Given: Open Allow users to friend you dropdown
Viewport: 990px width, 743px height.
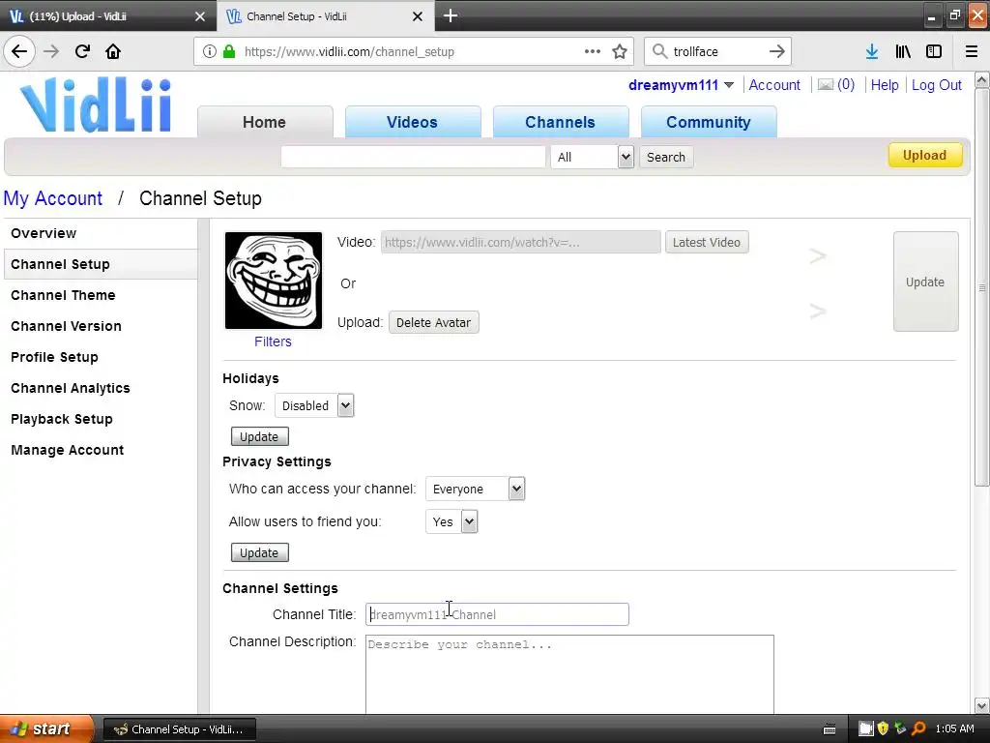Looking at the screenshot, I should point(451,521).
